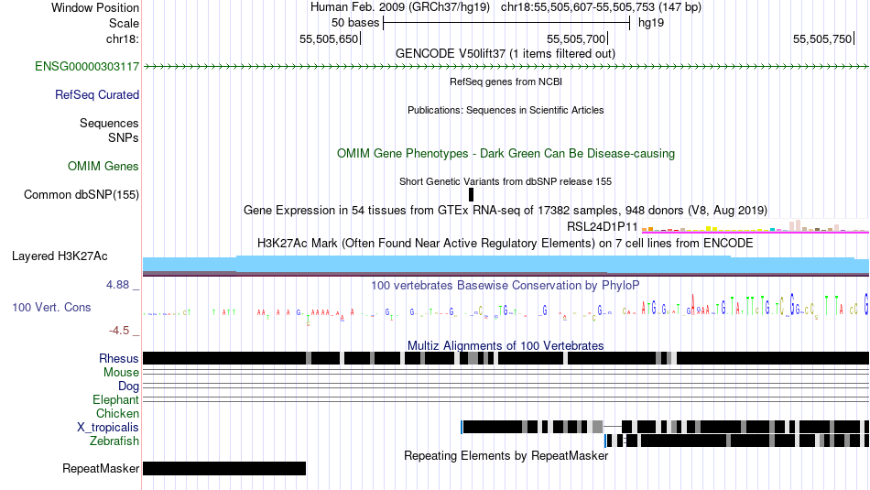Click the black dbSNP variant marker
870x490 pixels.
coord(471,195)
